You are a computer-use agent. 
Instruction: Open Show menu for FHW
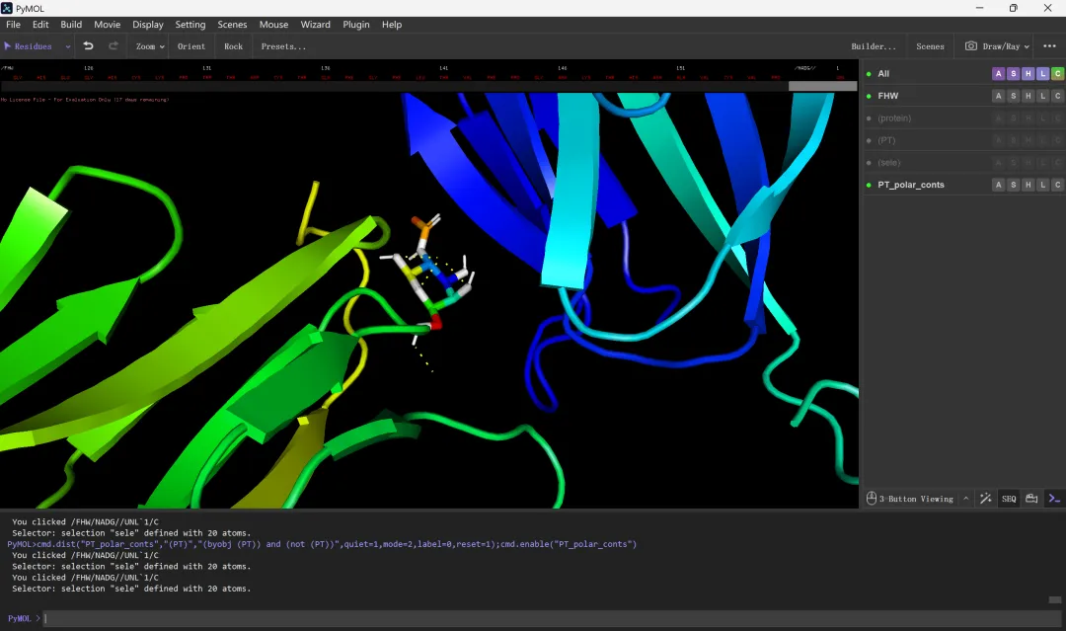pos(1013,96)
